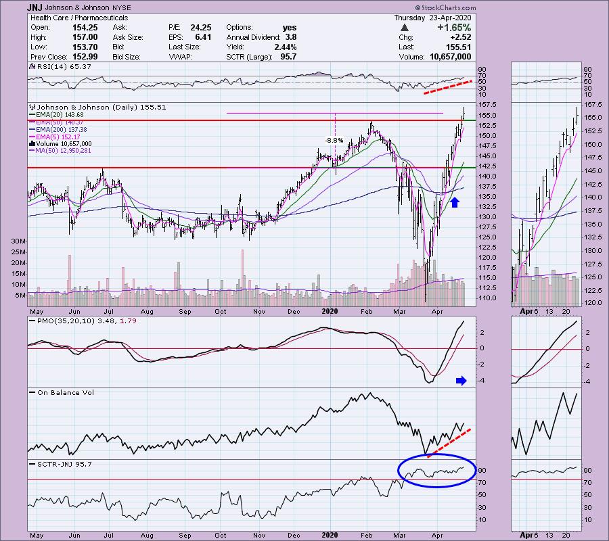Click the High value 157.00

[85, 37]
